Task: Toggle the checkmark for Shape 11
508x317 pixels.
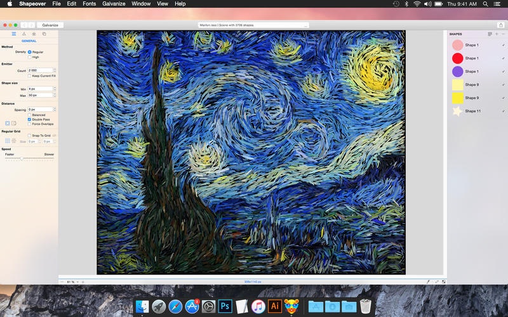Action: [x=503, y=111]
